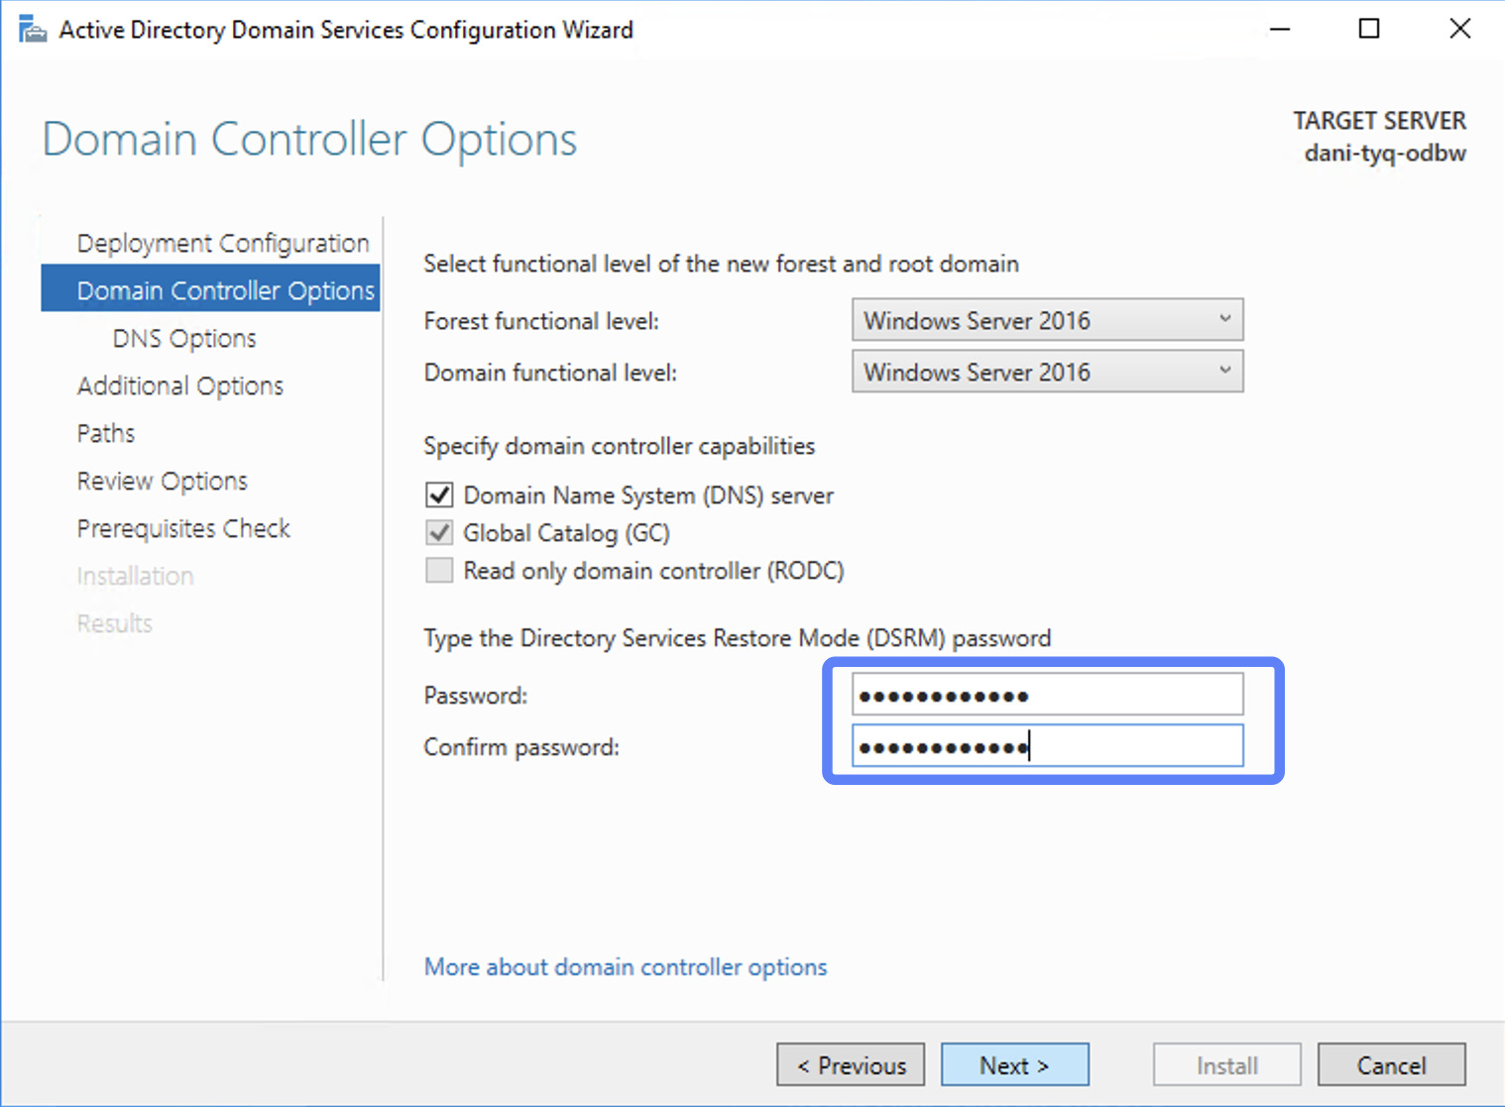
Task: Click the Install button
Action: point(1226,1064)
